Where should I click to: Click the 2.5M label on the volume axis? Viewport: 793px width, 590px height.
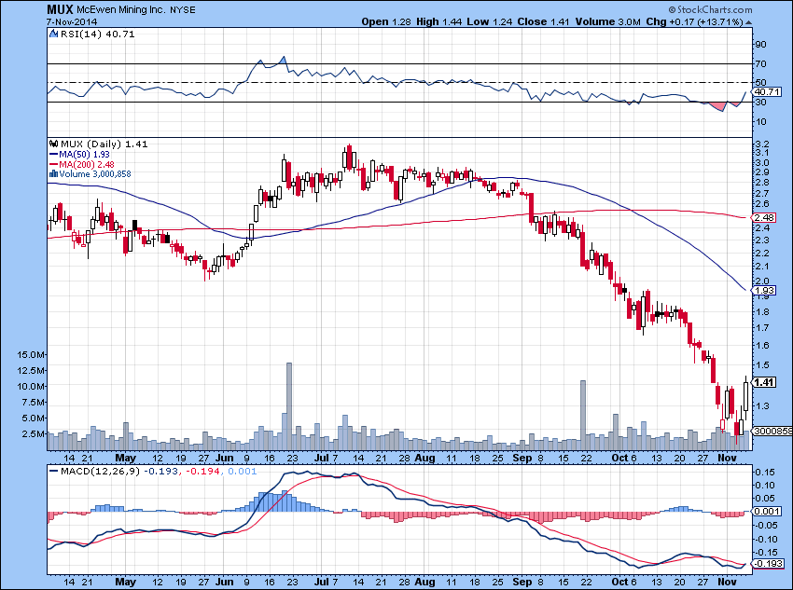tap(33, 434)
